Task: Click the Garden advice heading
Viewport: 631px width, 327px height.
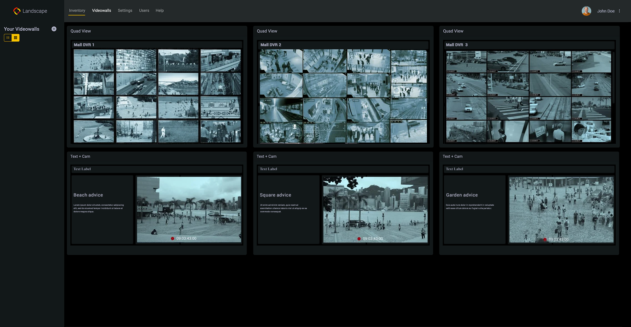Action: pyautogui.click(x=462, y=195)
